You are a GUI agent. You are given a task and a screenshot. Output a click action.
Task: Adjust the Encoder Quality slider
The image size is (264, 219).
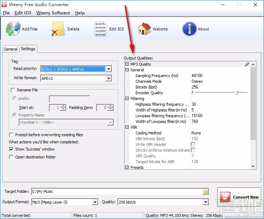tap(237, 92)
